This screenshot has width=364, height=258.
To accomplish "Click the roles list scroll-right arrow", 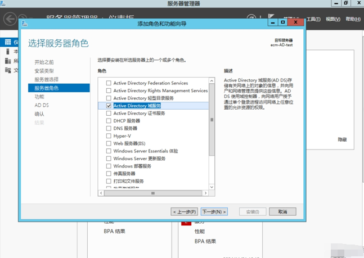I will pos(205,193).
